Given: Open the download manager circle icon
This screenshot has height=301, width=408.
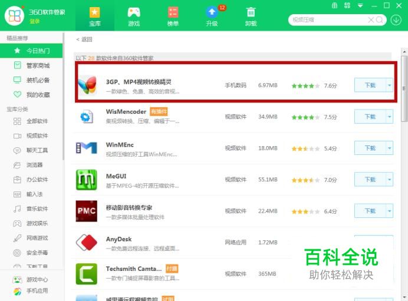Looking at the screenshot, I should coord(396,20).
